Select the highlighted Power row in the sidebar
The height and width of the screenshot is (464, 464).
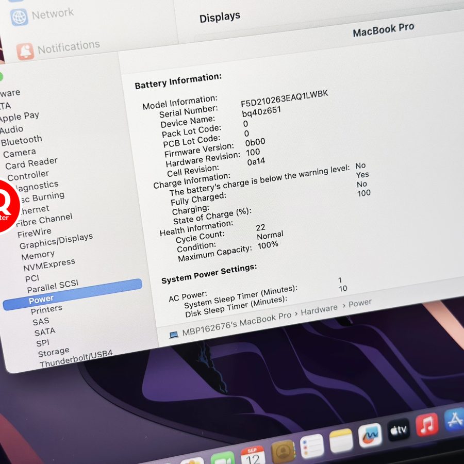(x=73, y=294)
